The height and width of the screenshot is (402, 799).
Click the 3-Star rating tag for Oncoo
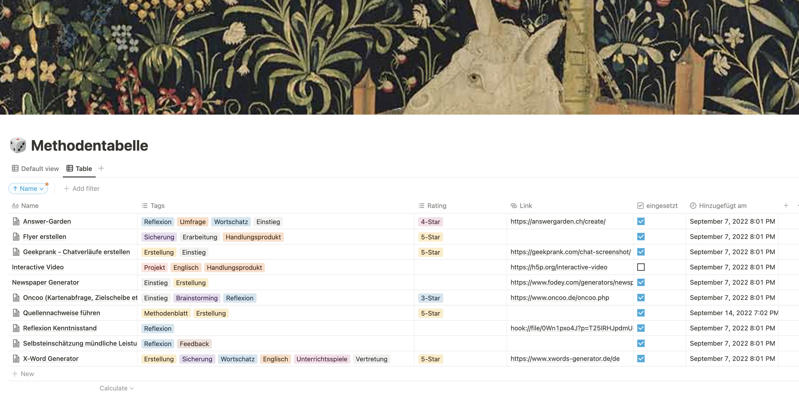(x=430, y=298)
